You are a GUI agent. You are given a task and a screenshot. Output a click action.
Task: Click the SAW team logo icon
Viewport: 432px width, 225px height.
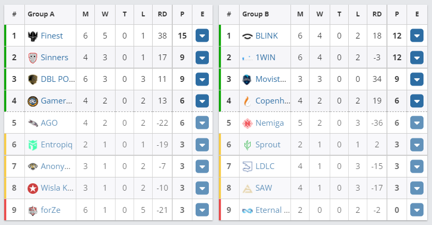tap(248, 189)
